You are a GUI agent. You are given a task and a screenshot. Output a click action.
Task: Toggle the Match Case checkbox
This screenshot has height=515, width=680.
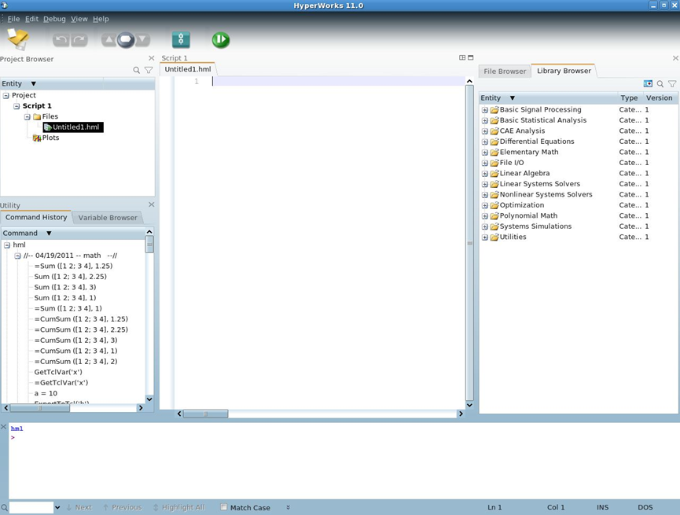coord(224,507)
